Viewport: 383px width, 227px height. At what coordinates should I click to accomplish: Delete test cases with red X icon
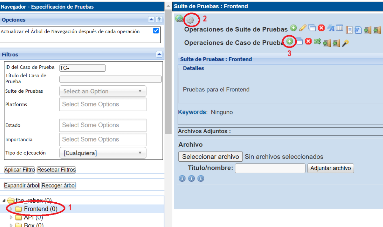308,42
